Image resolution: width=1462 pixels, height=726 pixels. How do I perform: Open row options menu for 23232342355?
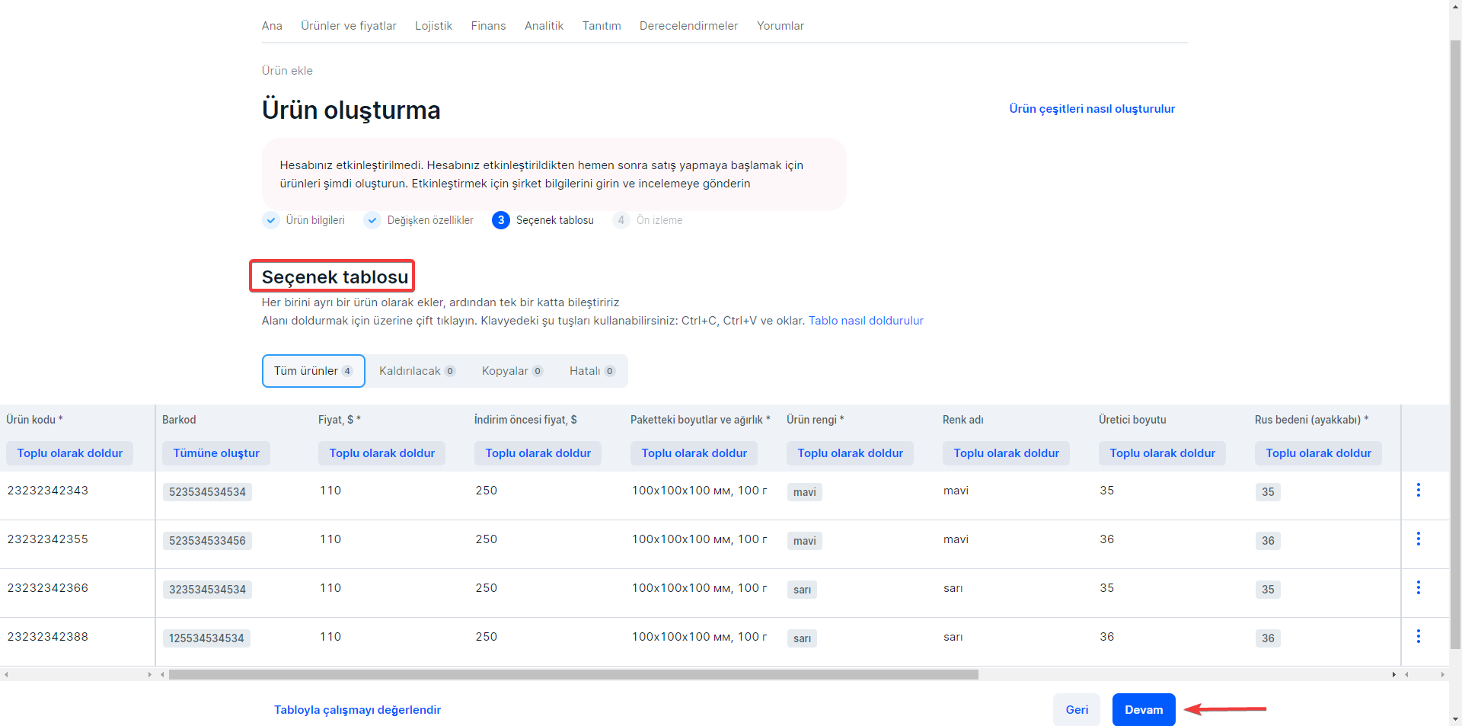[1418, 539]
